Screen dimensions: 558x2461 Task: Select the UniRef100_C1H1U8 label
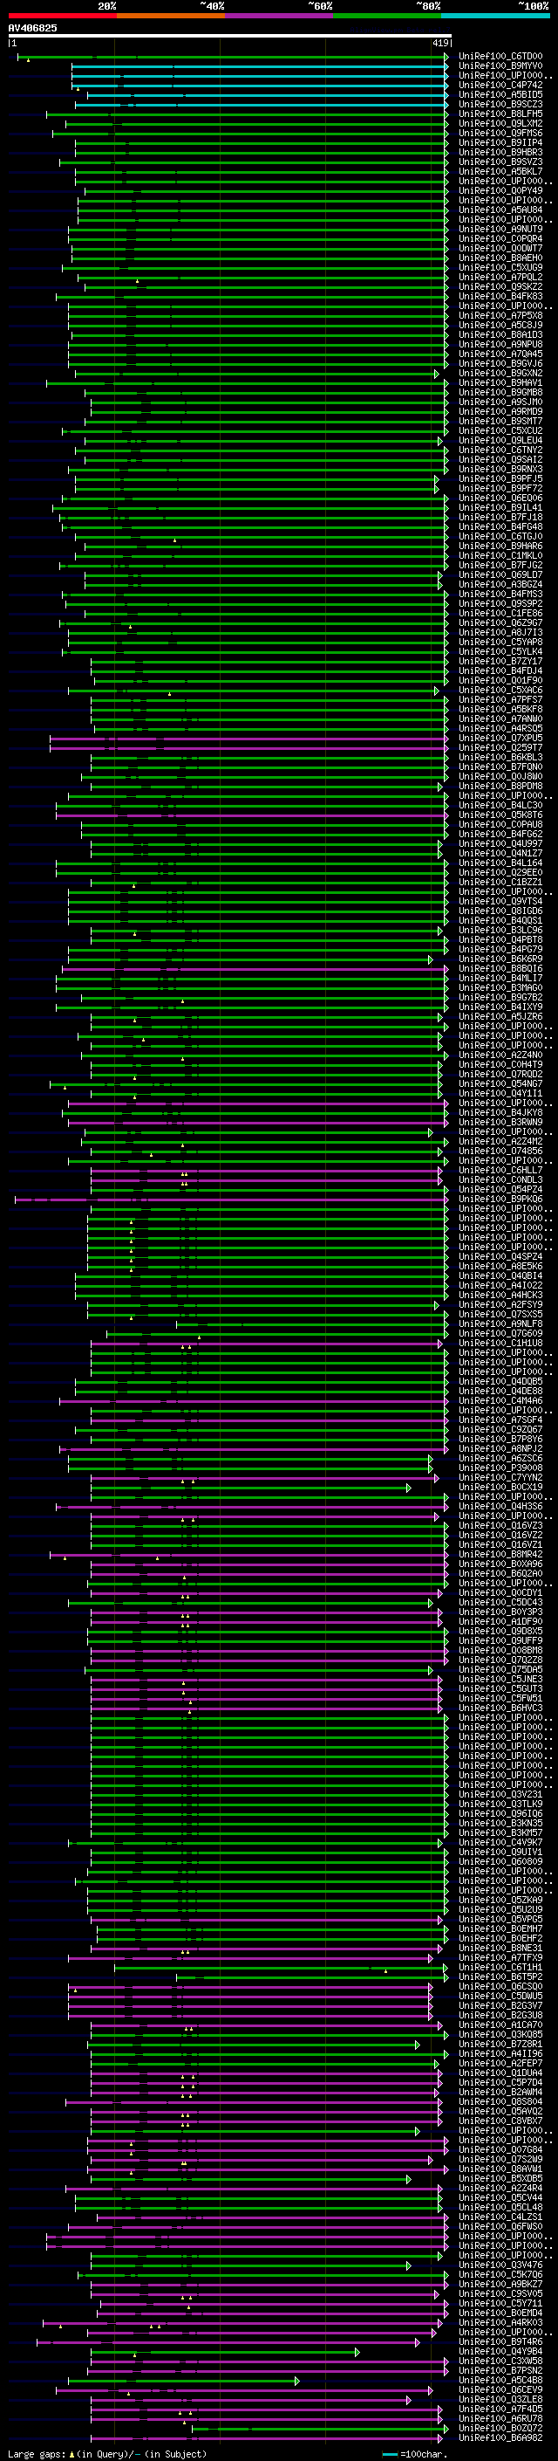tap(500, 1343)
